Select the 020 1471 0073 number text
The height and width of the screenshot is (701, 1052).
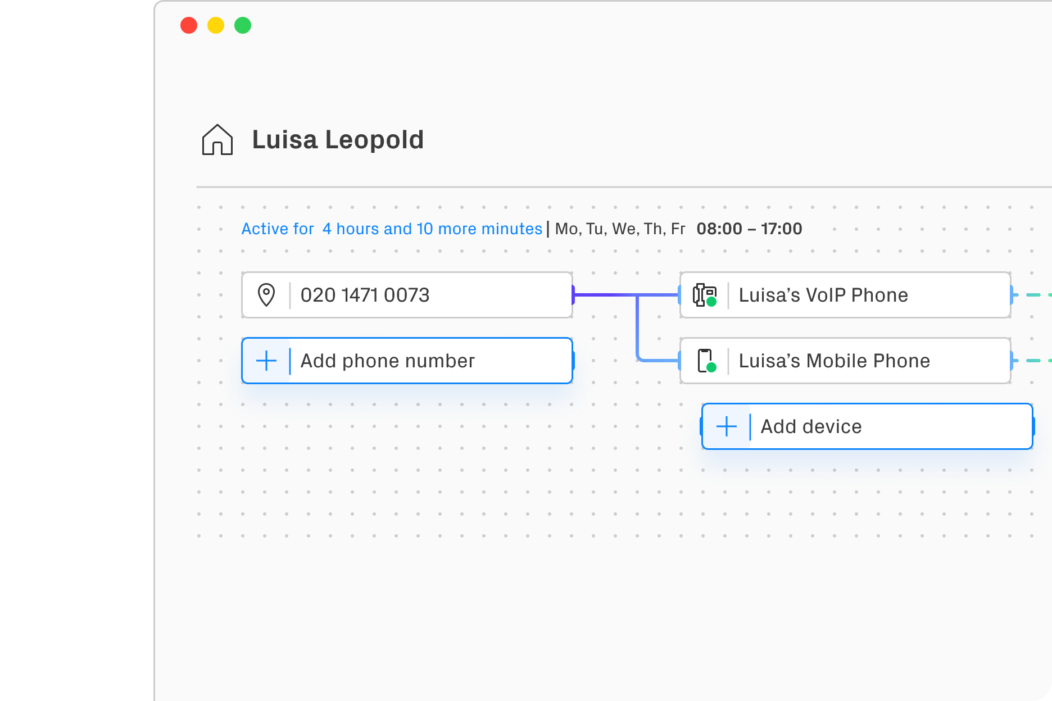365,295
